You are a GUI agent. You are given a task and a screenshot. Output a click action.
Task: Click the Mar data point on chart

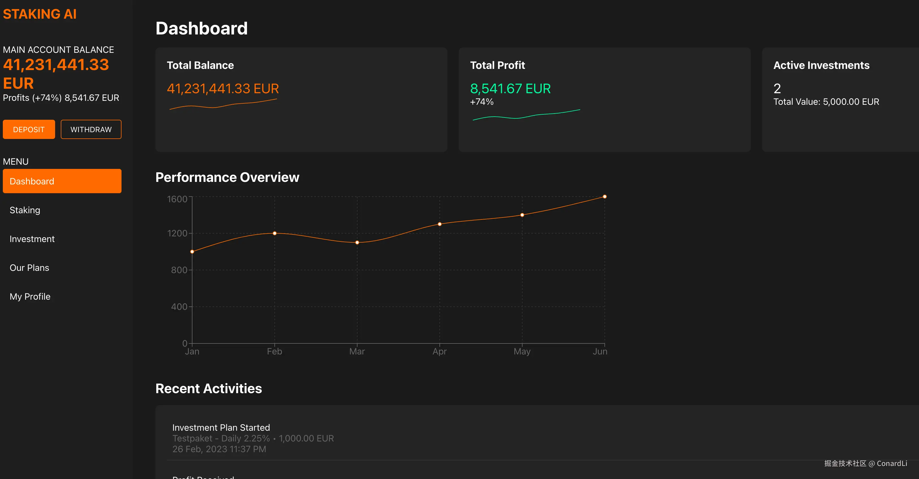[x=357, y=243]
